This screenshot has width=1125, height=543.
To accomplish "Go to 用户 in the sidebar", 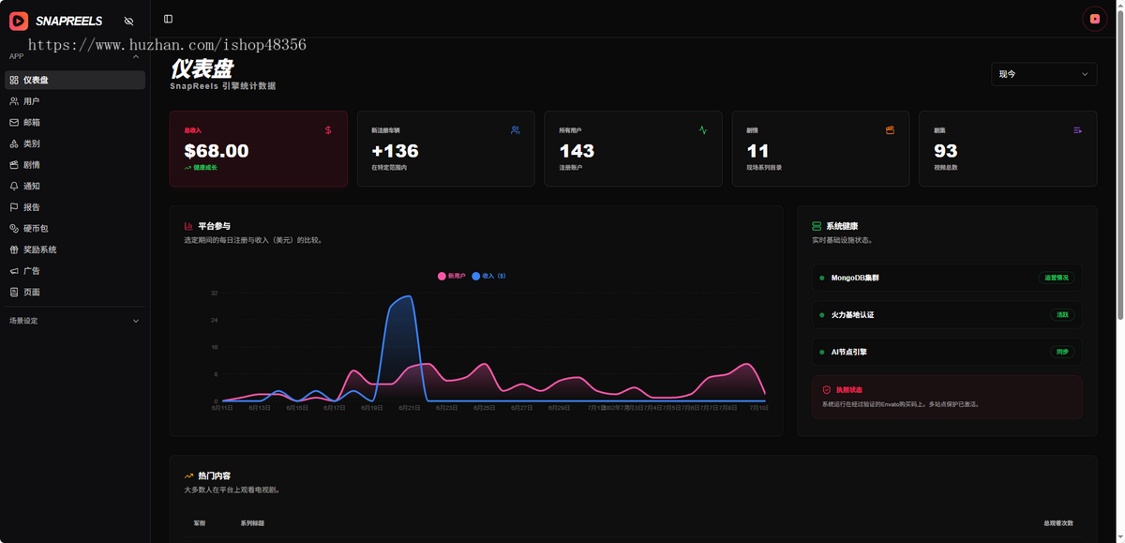I will tap(75, 101).
